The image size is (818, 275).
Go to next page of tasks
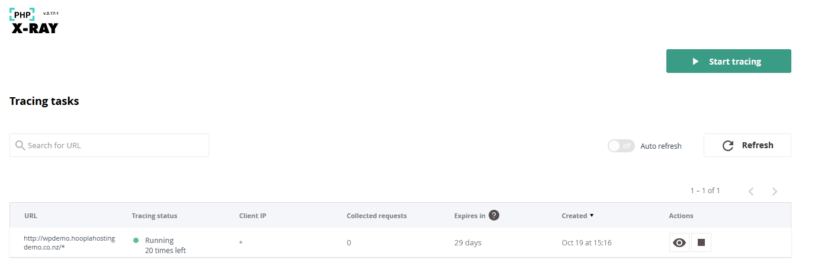click(775, 191)
